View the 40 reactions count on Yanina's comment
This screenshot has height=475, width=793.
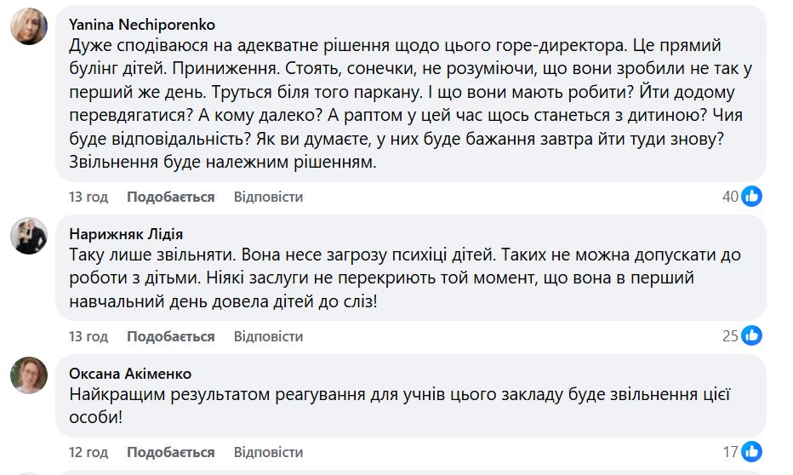point(730,197)
